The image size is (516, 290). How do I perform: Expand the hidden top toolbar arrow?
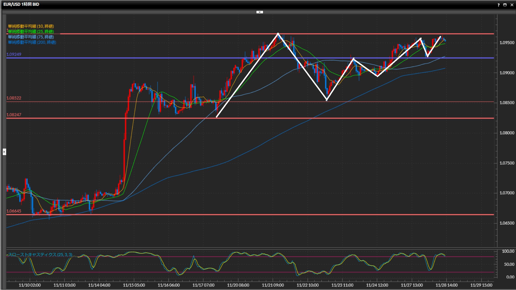[x=260, y=12]
